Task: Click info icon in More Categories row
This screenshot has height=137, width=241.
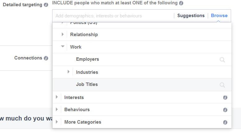Action: (225, 122)
